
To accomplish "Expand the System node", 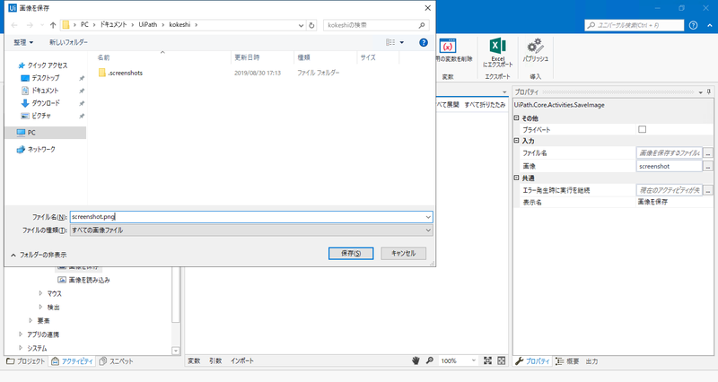I will [20, 348].
